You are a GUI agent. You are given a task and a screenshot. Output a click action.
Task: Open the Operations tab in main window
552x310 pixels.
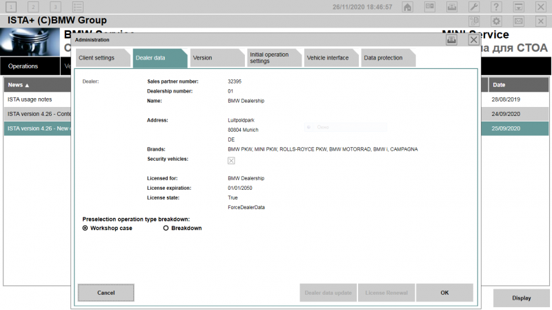(x=30, y=66)
